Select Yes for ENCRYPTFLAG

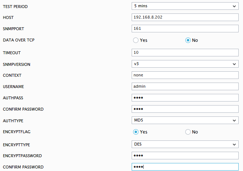pyautogui.click(x=136, y=132)
